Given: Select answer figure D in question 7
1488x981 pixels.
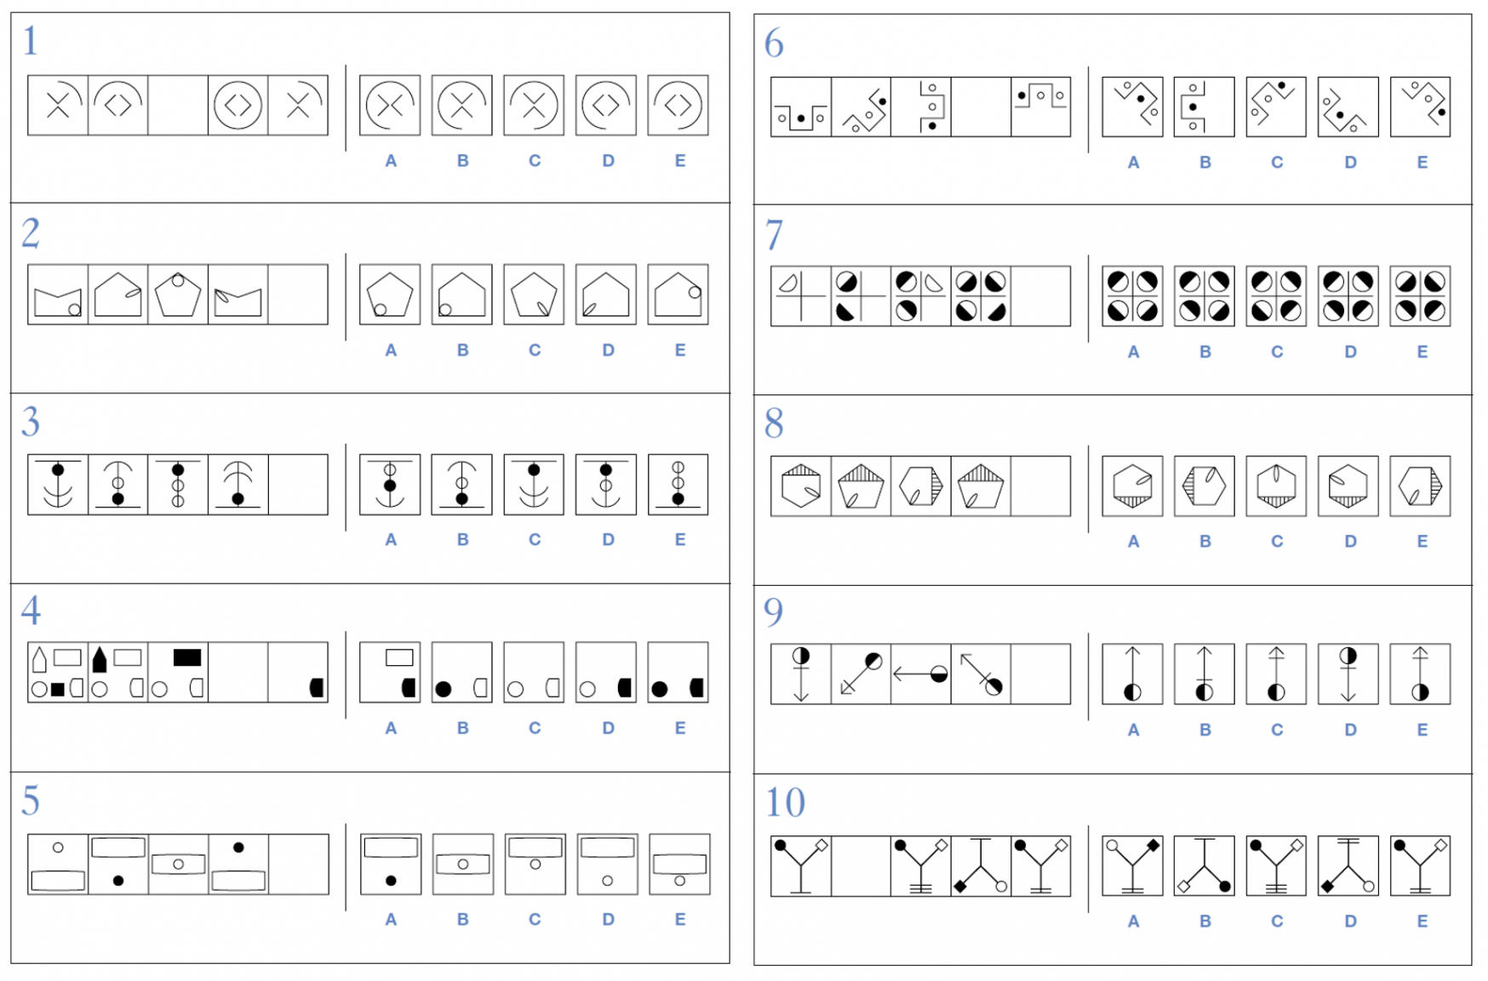Looking at the screenshot, I should pos(1348,296).
